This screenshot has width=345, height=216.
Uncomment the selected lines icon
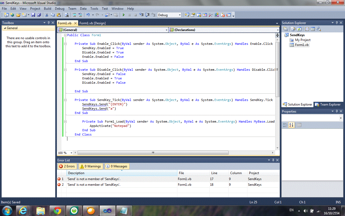pos(80,15)
